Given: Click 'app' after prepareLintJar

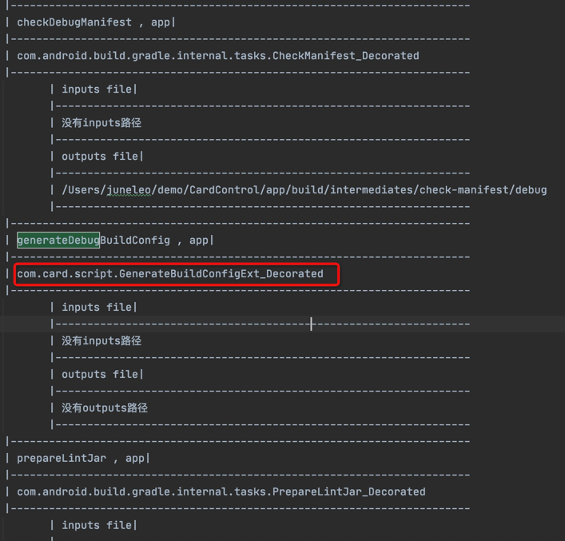Looking at the screenshot, I should tap(135, 459).
